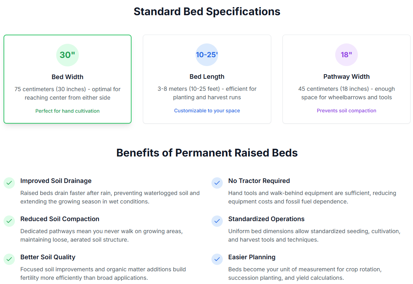Select the Pathway Width card heading
This screenshot has height=284, width=413.
347,77
